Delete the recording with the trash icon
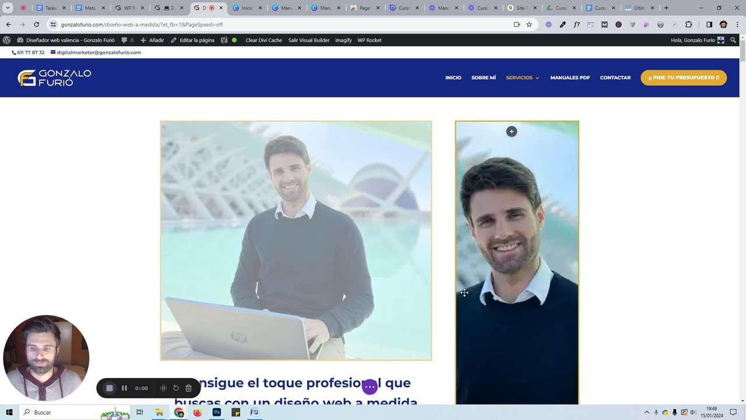 coord(188,388)
